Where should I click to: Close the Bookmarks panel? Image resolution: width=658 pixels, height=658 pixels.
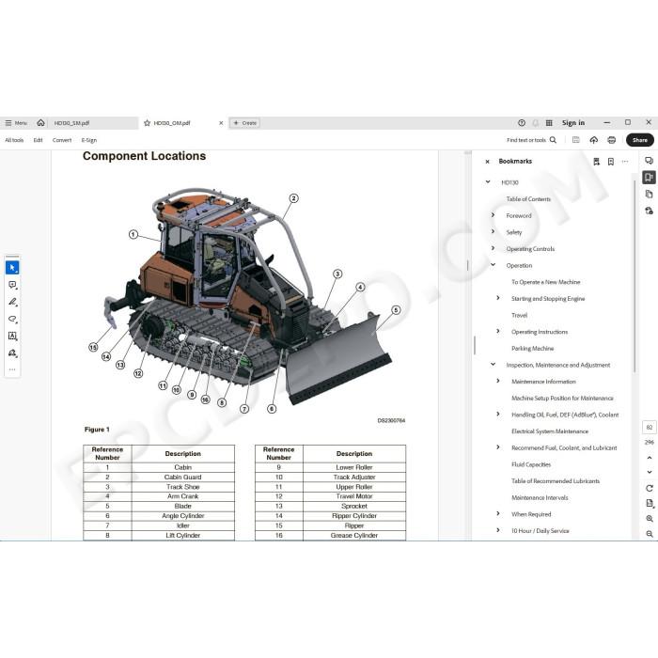(x=487, y=162)
